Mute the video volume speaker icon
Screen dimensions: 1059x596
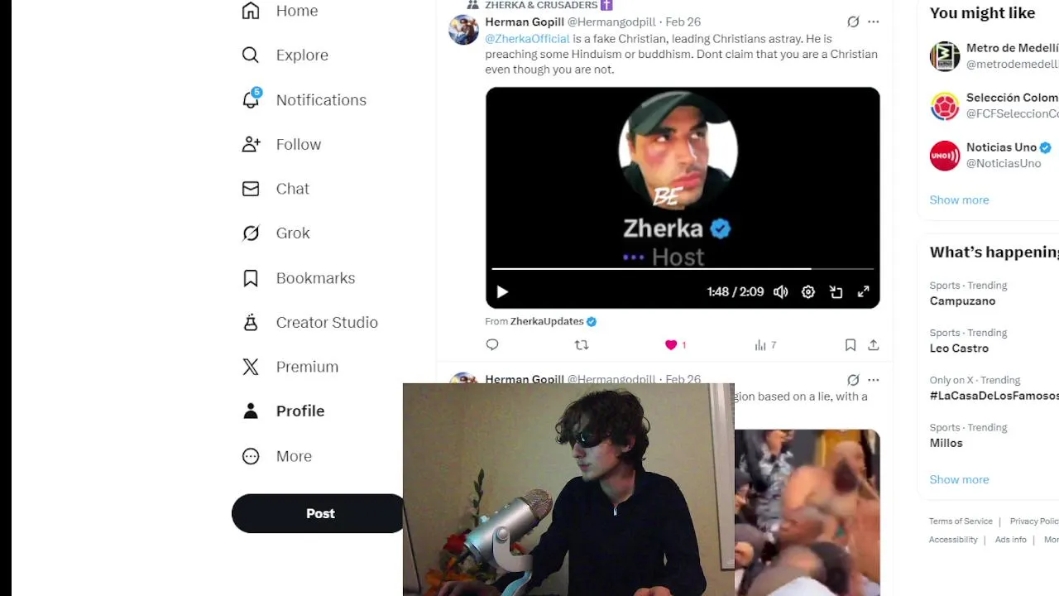pyautogui.click(x=781, y=291)
